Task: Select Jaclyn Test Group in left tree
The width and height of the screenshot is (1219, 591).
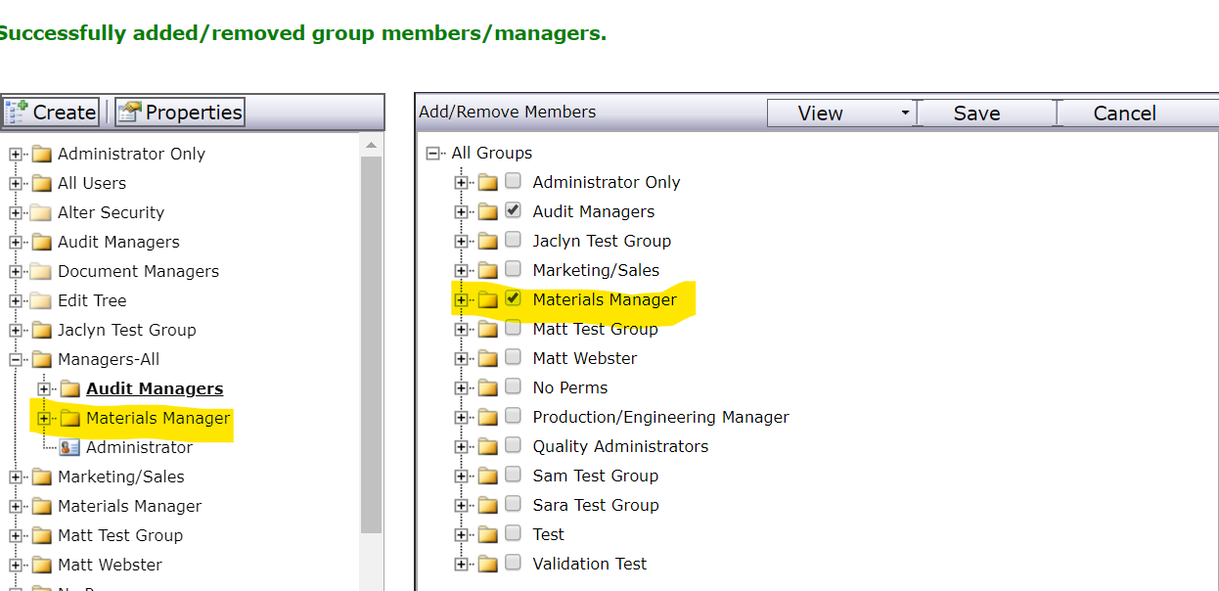Action: 127,330
